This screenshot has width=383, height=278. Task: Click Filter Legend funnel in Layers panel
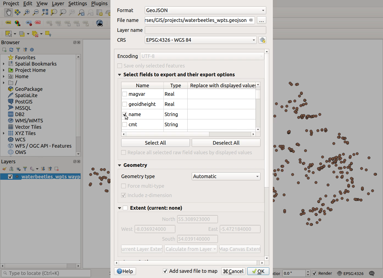point(25,169)
